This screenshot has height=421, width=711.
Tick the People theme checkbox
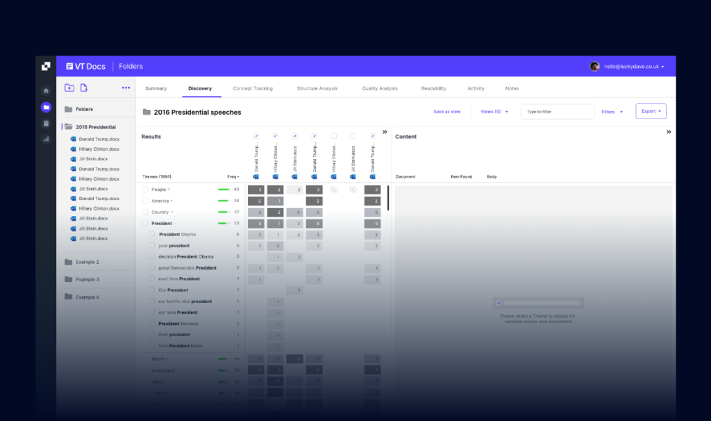click(x=145, y=189)
